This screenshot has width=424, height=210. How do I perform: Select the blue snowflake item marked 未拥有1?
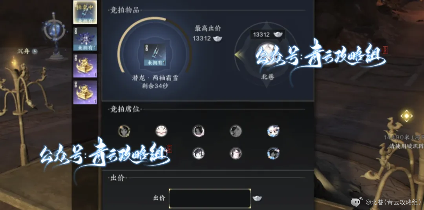tap(85, 39)
